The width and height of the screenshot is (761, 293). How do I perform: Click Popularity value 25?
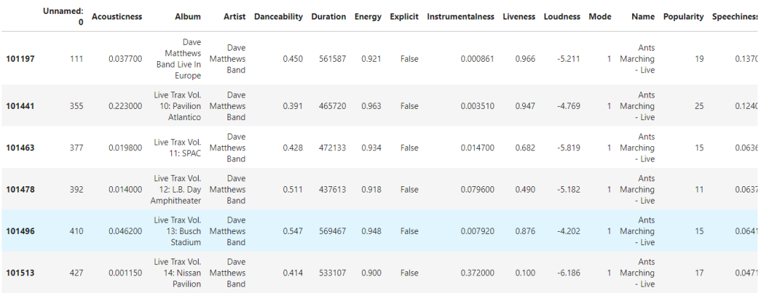click(x=699, y=105)
